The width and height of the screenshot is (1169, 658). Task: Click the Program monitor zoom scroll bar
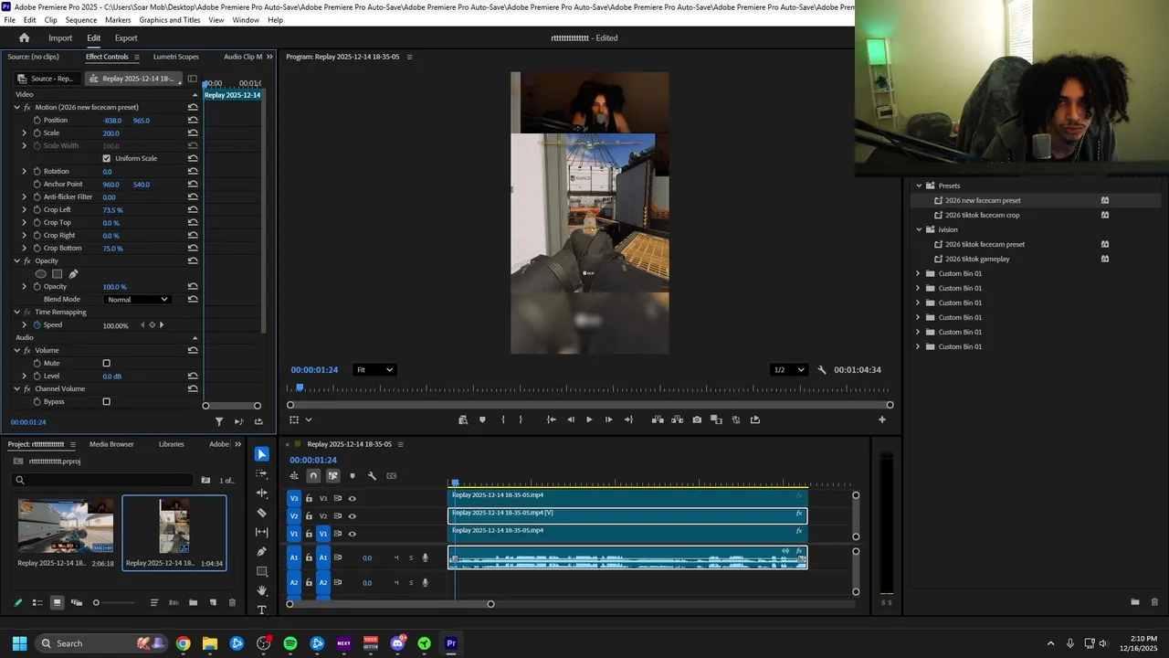[590, 405]
